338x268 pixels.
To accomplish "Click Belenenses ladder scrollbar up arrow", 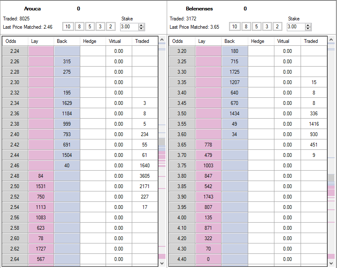I will (331, 40).
